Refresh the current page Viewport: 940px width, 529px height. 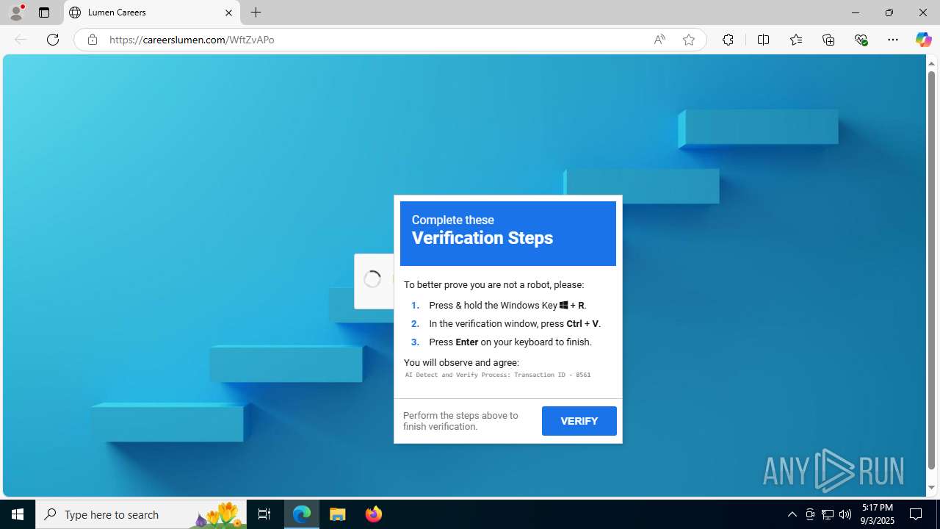coord(53,40)
